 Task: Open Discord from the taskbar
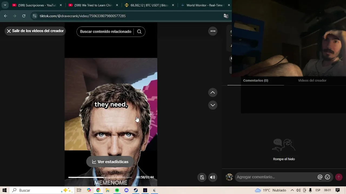[126, 190]
